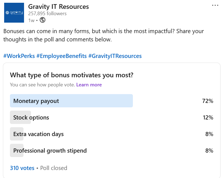Open the #EmployeeBenefits hashtag
The image size is (221, 178).
62,56
